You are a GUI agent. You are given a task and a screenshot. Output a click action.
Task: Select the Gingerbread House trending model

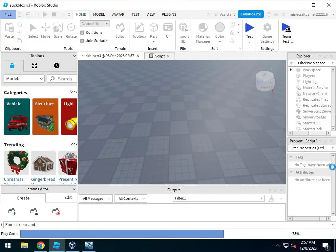coord(43,167)
